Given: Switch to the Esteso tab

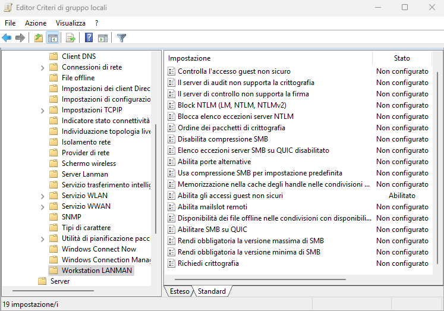Looking at the screenshot, I should coord(180,291).
